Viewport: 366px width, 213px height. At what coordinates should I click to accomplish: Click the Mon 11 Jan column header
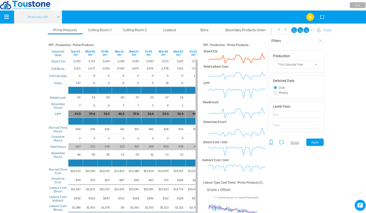[x=119, y=53]
